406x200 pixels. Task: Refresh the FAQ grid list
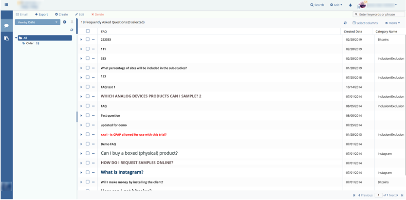click(345, 23)
